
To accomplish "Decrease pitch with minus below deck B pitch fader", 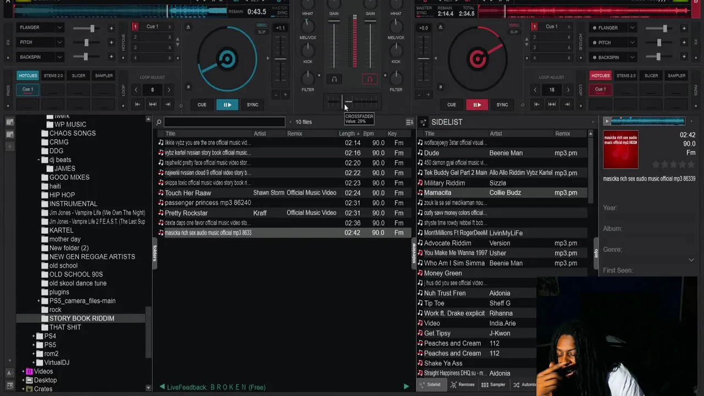I will [x=419, y=95].
